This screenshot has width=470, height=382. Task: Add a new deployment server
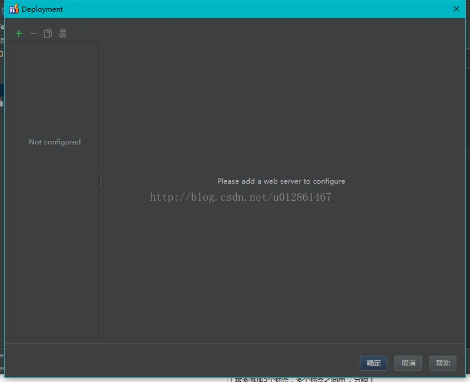[19, 33]
